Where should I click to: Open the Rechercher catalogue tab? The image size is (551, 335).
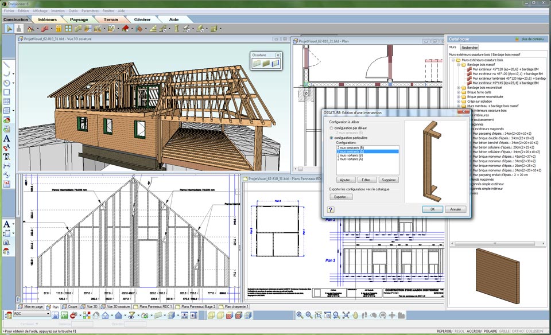point(469,48)
